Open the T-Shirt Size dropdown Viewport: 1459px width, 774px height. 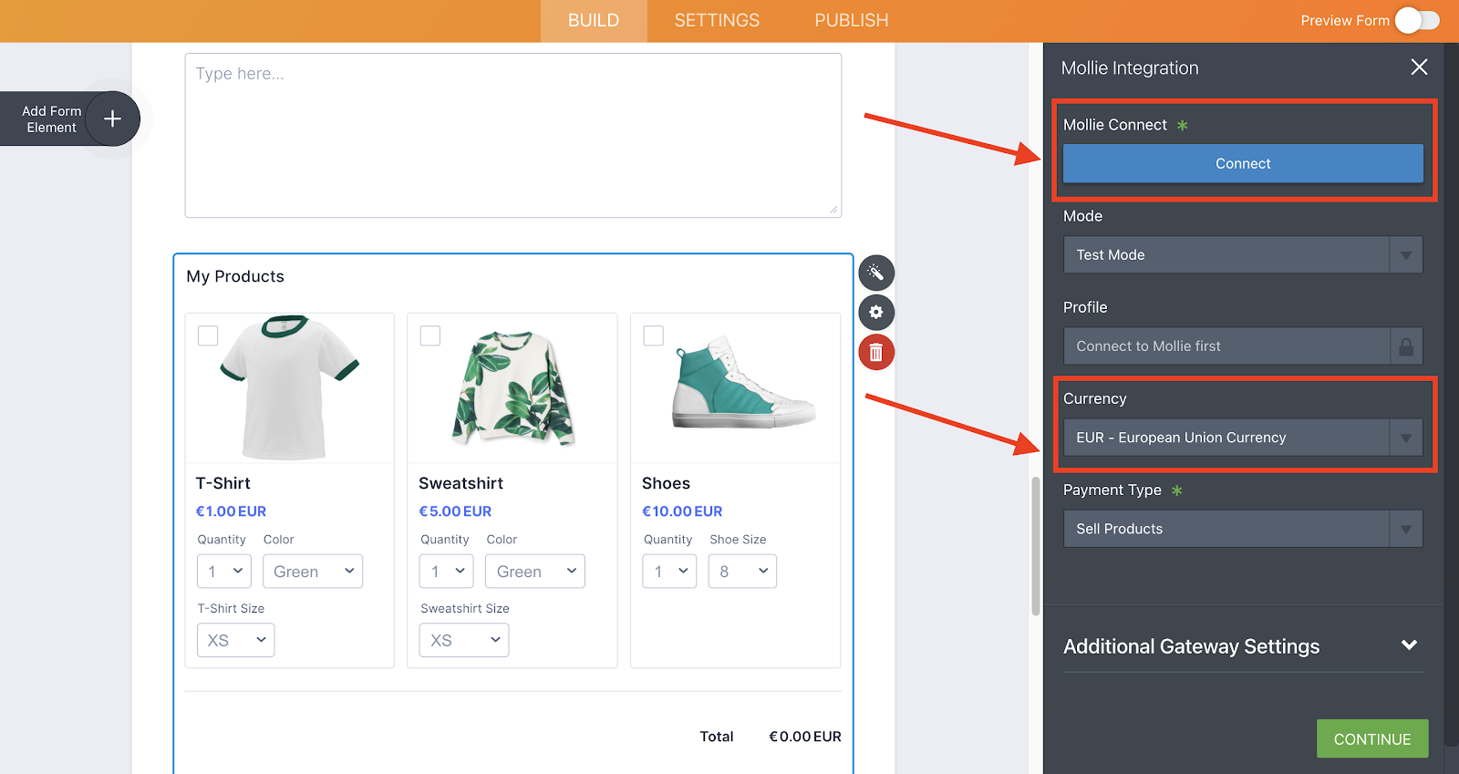[236, 640]
